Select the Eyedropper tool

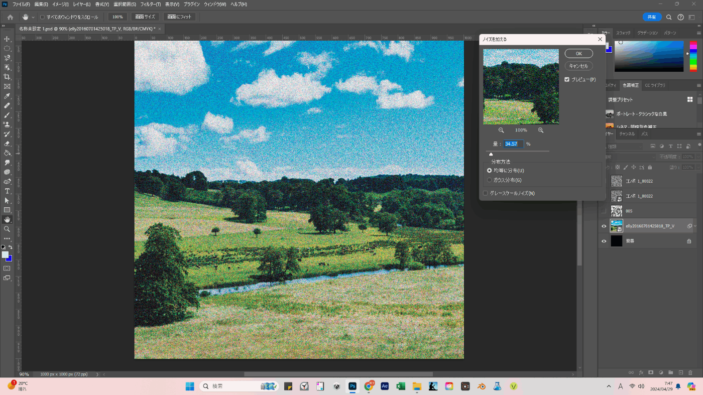click(x=7, y=96)
